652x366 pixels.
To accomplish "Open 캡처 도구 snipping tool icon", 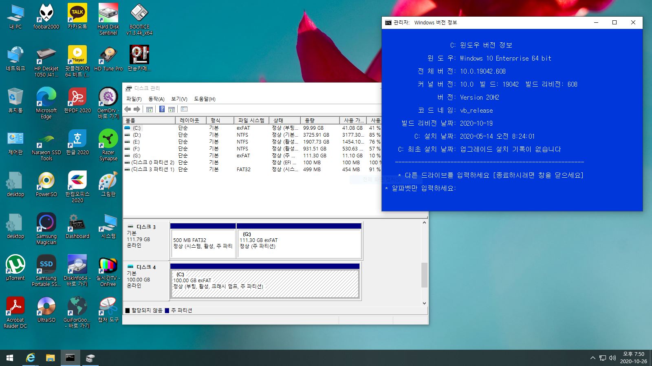I will [x=108, y=310].
